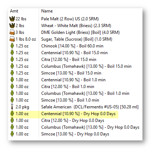Select Centennial Boil 1.0 min name
This screenshot has width=151, height=149.
tap(73, 80)
